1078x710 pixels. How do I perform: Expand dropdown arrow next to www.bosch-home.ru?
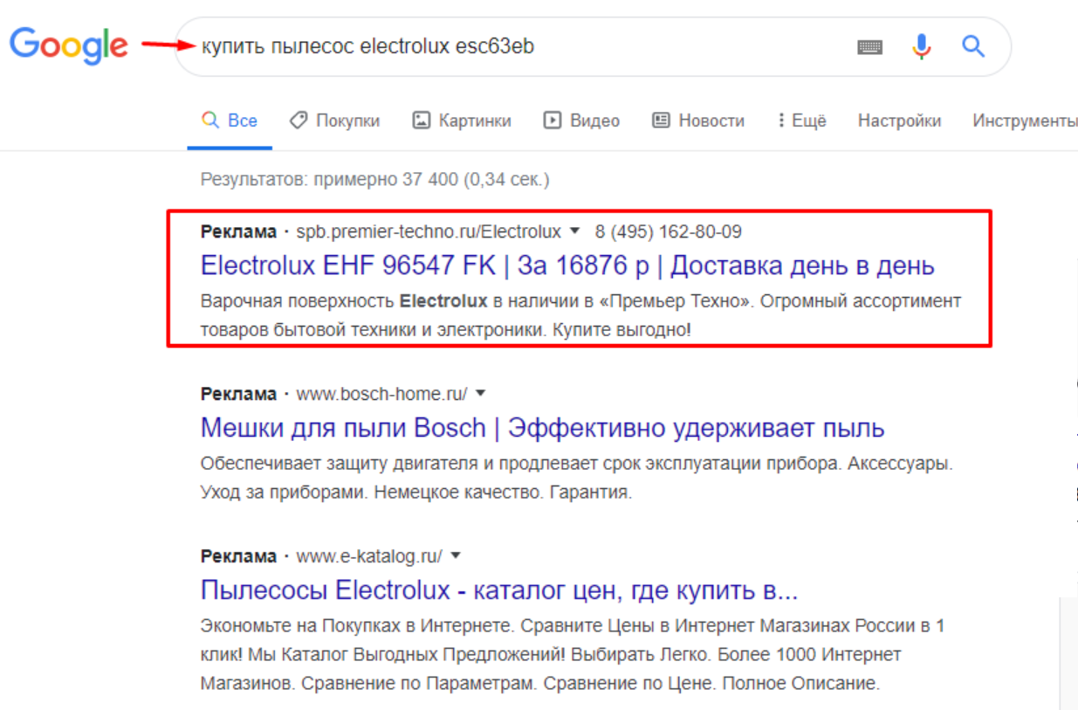[x=480, y=394]
